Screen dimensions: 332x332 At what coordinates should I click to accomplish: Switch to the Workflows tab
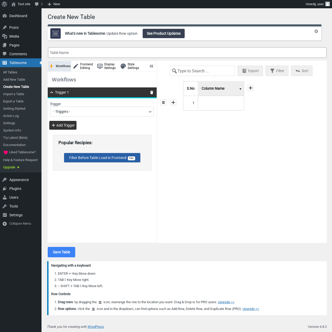pos(60,66)
